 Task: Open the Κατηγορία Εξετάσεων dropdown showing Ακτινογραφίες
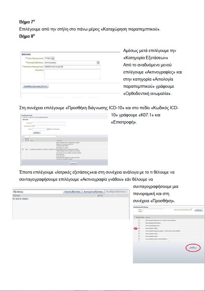click(x=72, y=63)
